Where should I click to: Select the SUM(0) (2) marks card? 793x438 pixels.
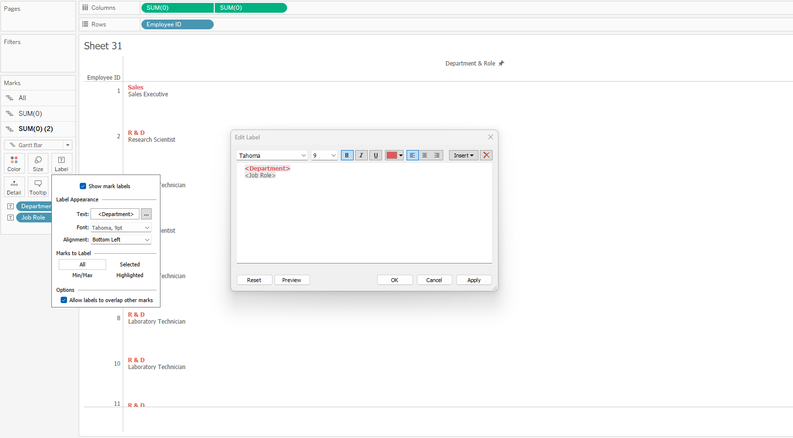(38, 129)
